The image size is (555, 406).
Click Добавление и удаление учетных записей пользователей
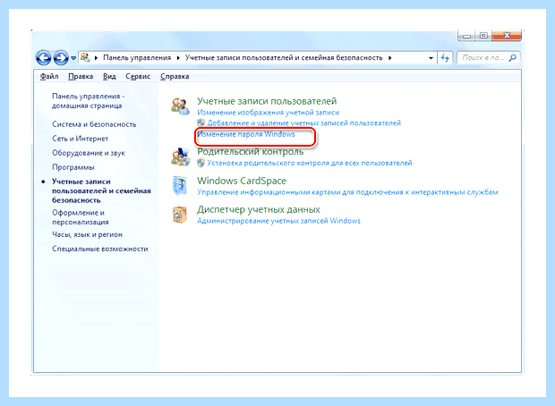304,123
